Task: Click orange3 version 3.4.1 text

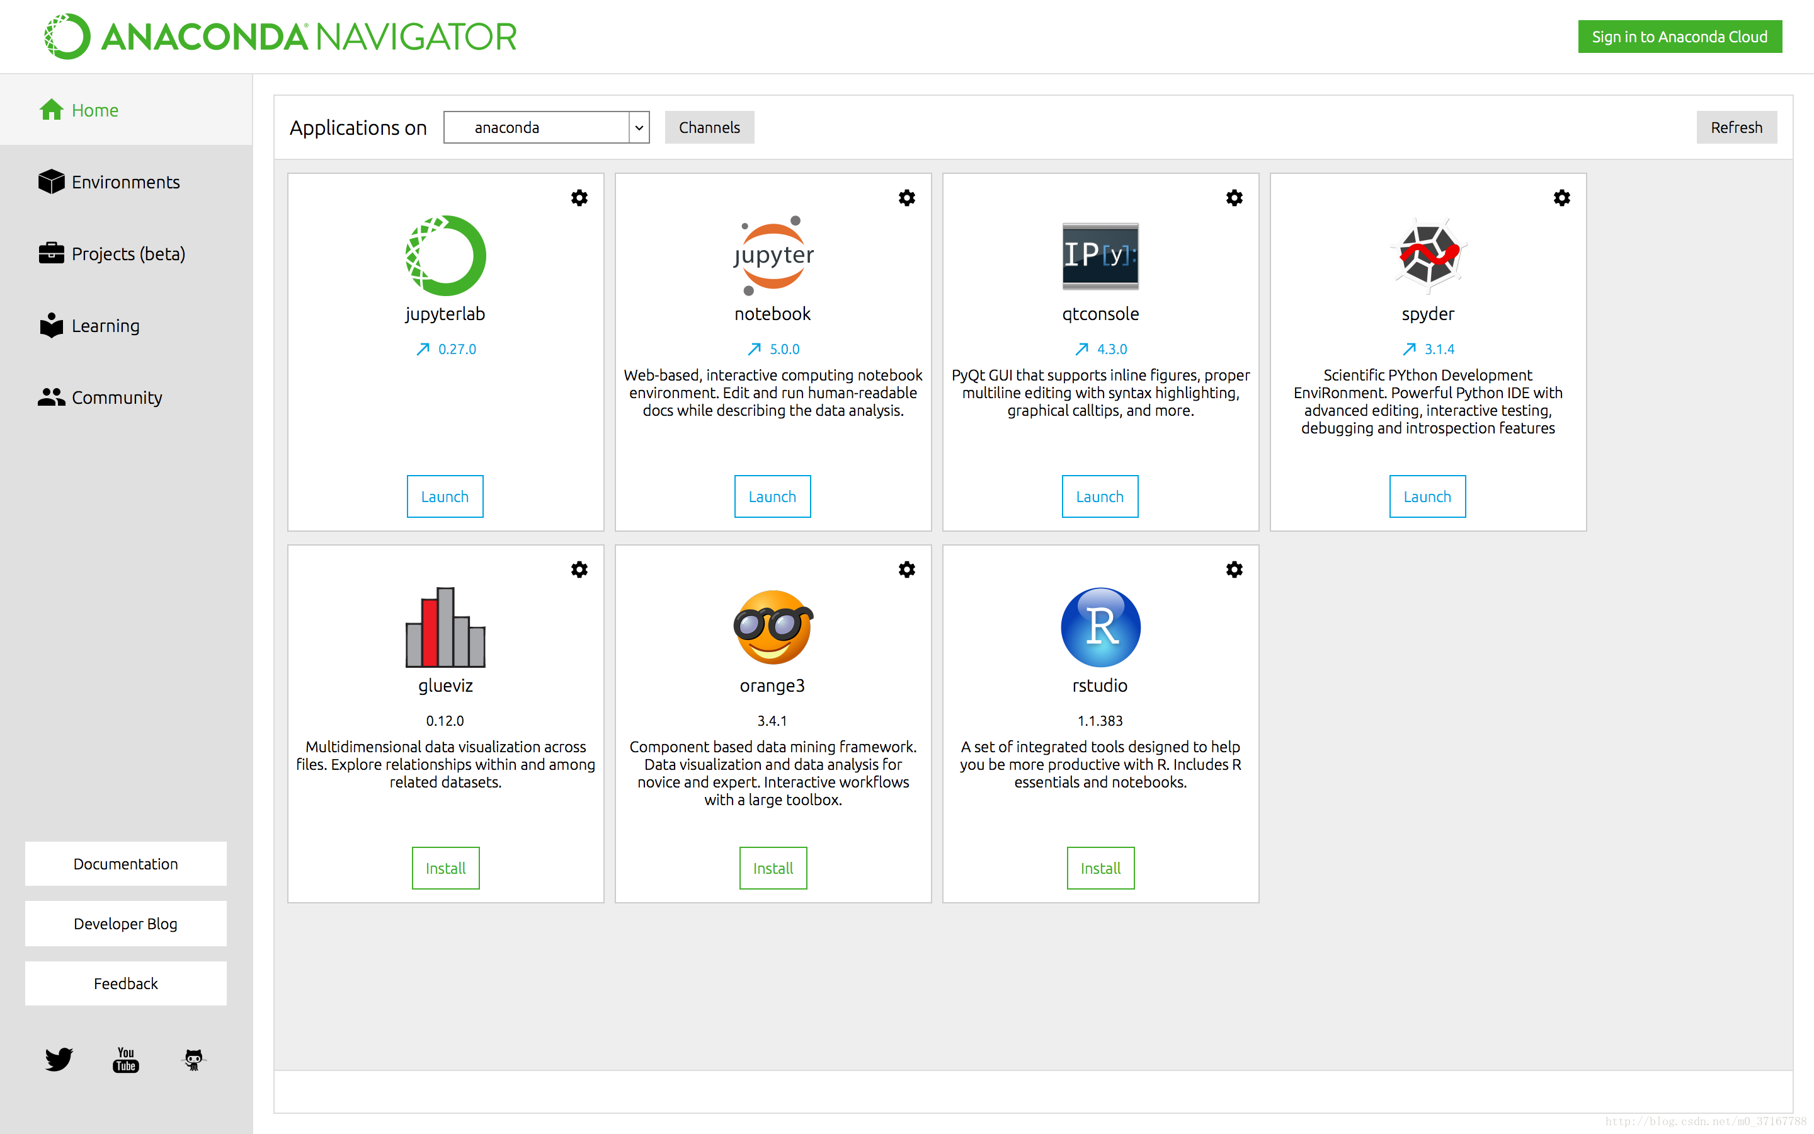Action: (772, 721)
